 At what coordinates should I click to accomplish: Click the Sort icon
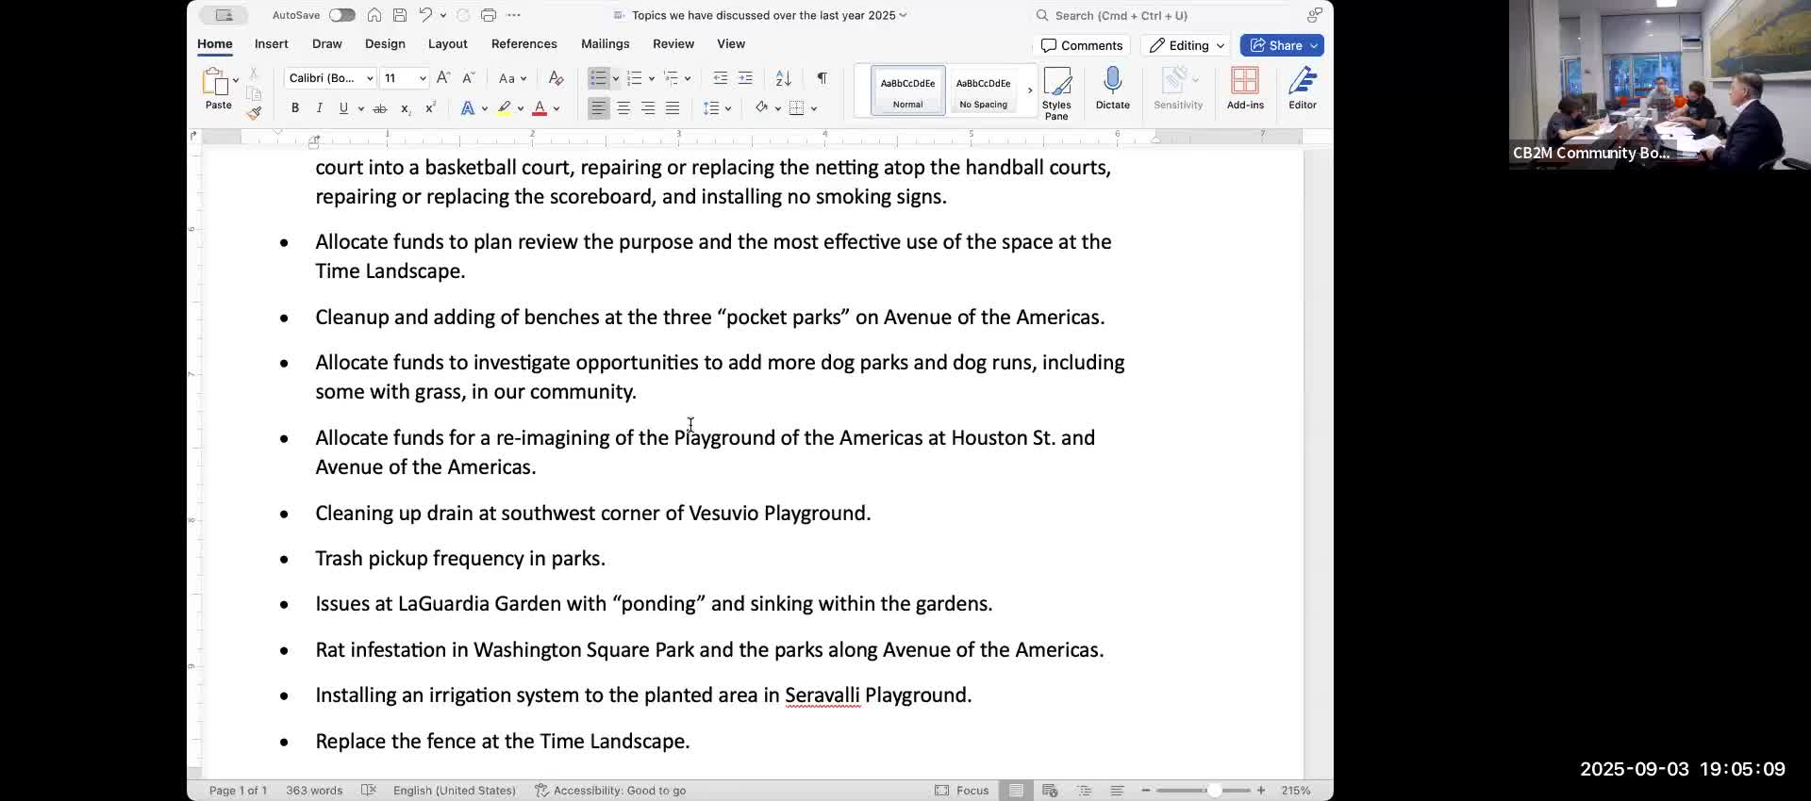click(783, 78)
